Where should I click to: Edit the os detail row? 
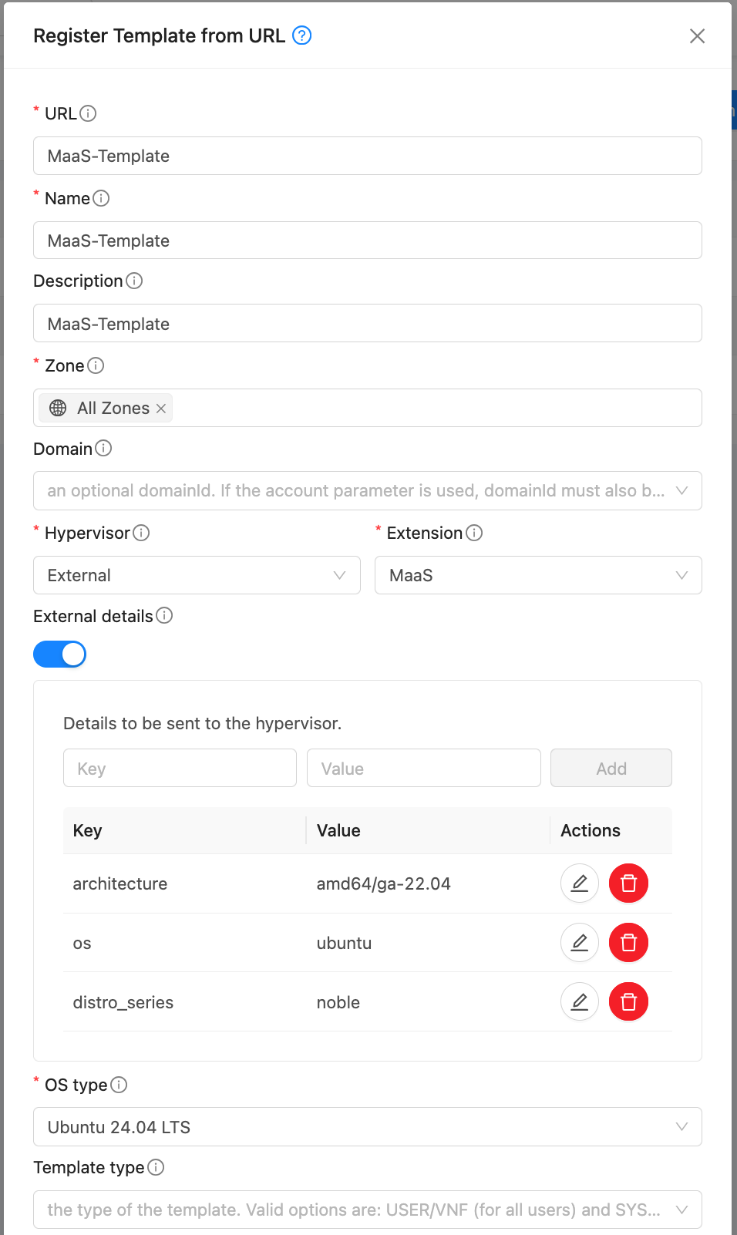click(580, 943)
